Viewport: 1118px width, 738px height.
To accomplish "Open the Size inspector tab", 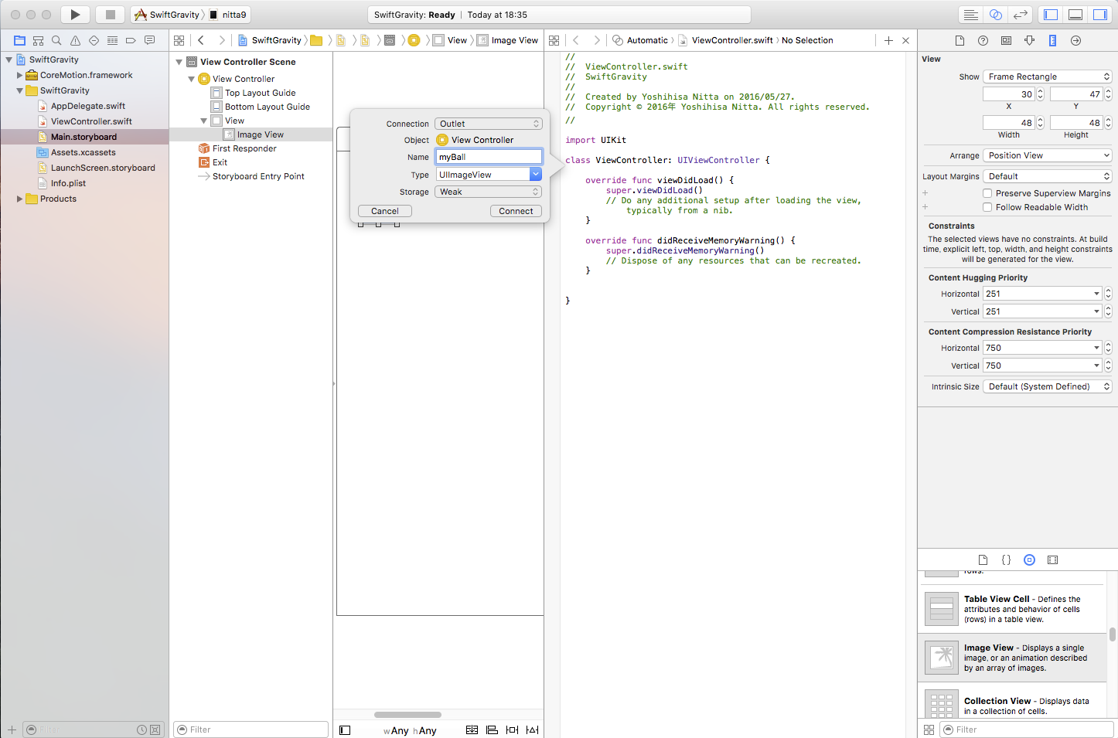I will [1052, 41].
